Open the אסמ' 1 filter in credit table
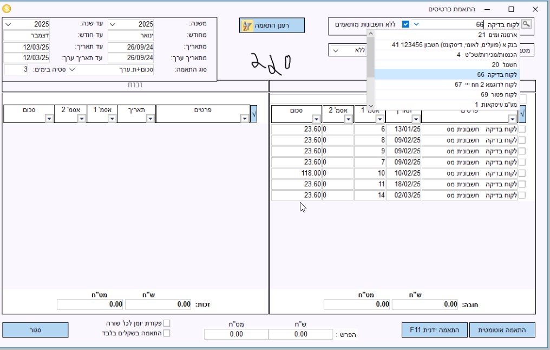Screen dimensions: 550x350 click(112, 119)
